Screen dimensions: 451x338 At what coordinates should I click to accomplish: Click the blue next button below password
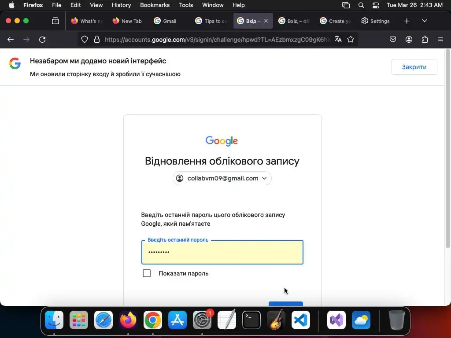285,304
